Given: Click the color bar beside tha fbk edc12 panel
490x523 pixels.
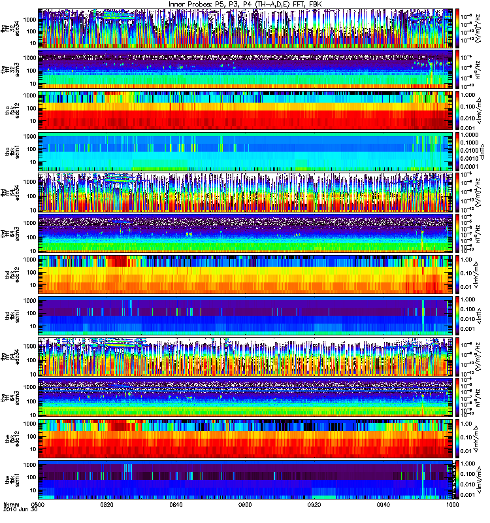Looking at the screenshot, I should click(x=457, y=110).
